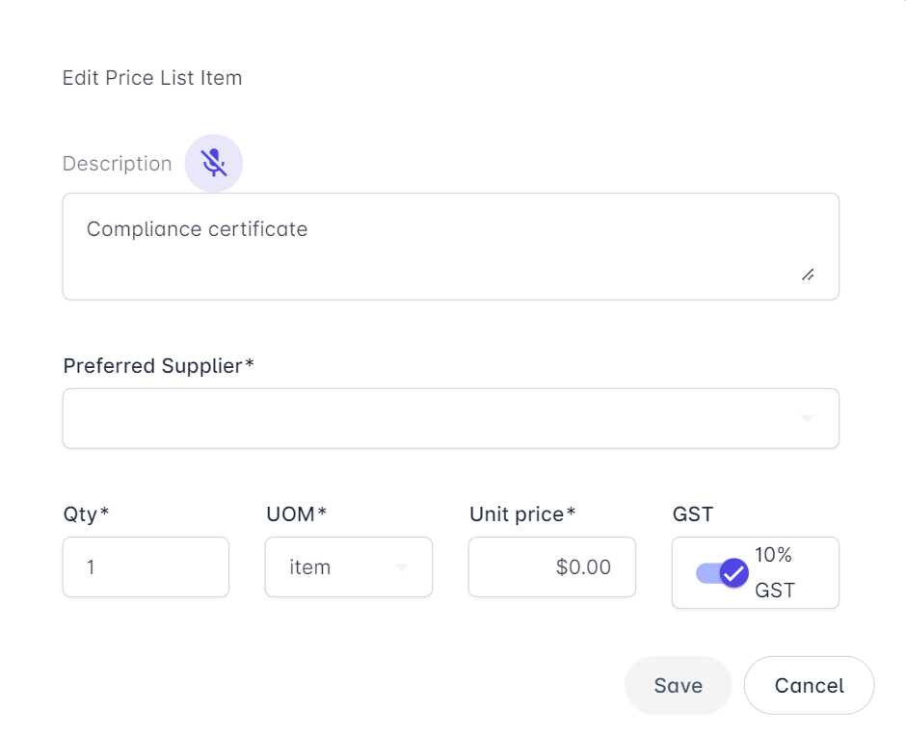Viewport: 906px width, 737px height.
Task: Cancel editing the price list item
Action: (x=809, y=685)
